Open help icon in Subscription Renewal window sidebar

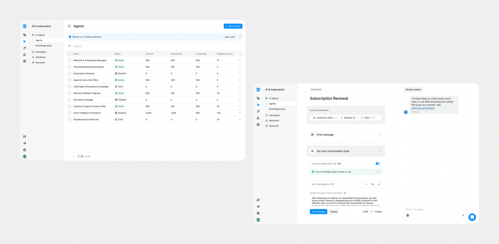click(x=258, y=213)
